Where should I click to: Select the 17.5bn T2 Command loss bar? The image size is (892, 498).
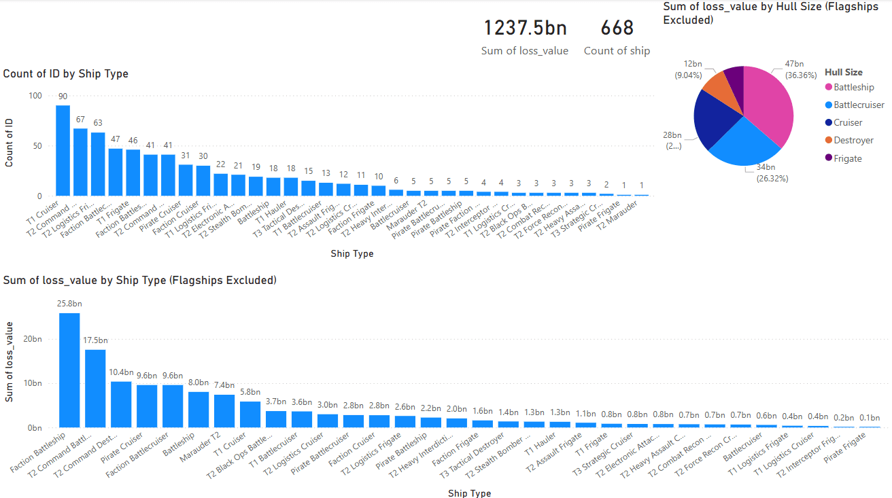pyautogui.click(x=96, y=389)
